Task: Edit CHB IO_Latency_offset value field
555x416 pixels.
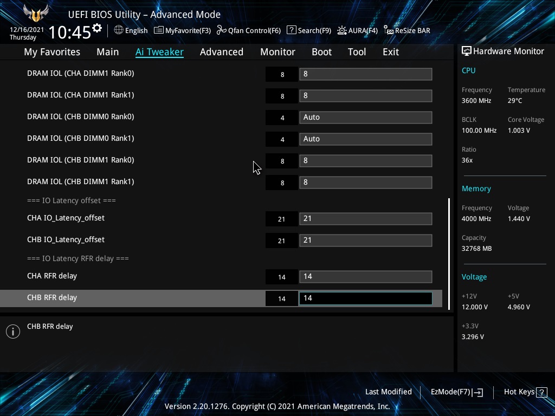Action: click(366, 240)
